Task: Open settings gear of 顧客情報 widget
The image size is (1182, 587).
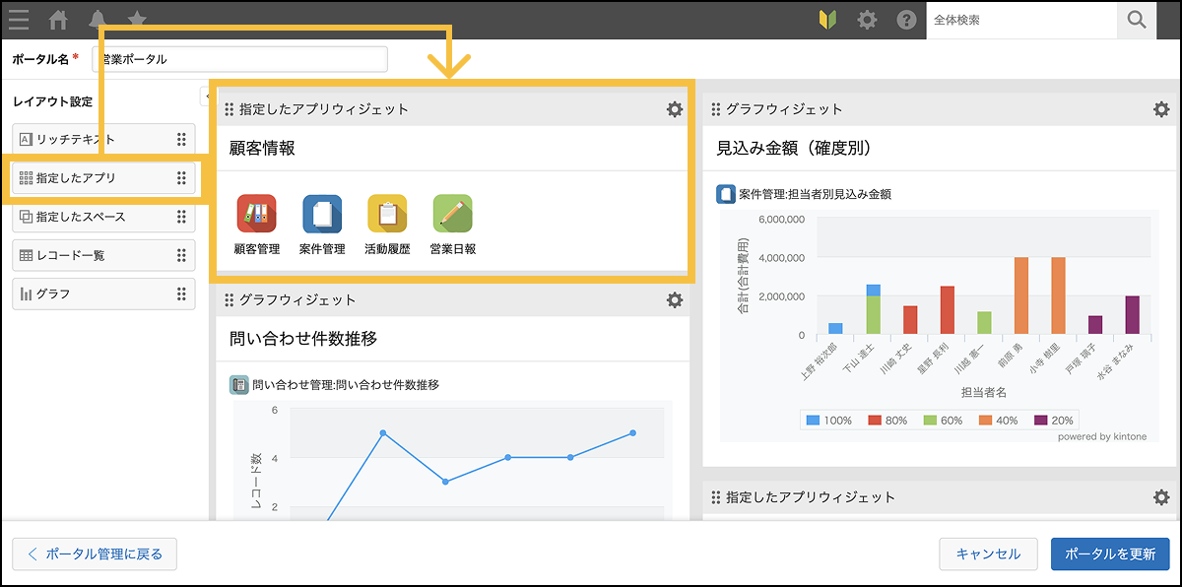Action: tap(675, 109)
